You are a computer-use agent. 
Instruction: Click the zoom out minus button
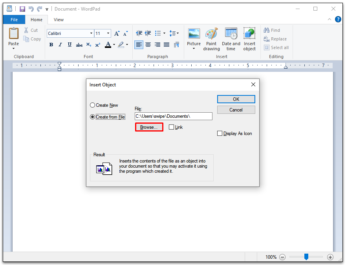[282, 257]
